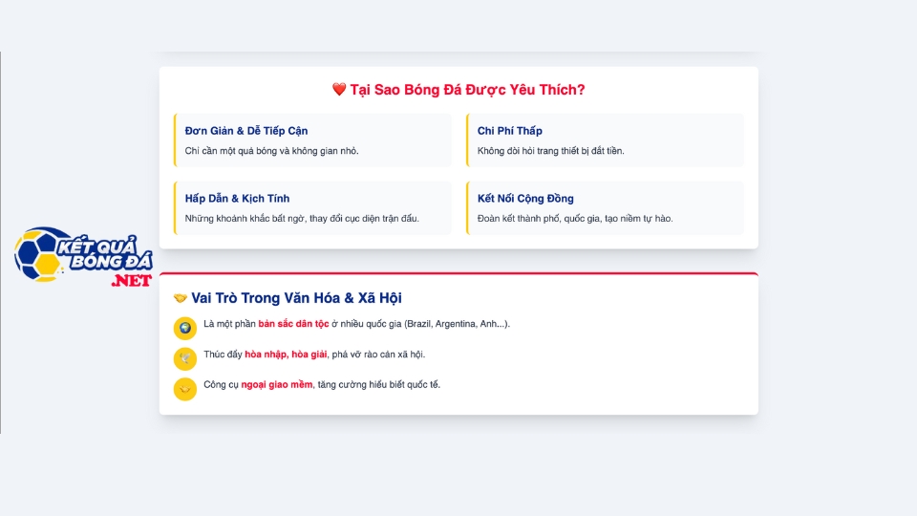Click the handshake icon beside Vai Trò heading
The height and width of the screenshot is (516, 917).
pos(181,298)
